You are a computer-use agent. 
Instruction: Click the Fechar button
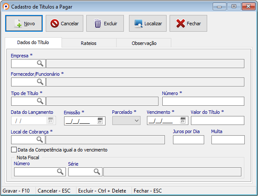coord(188,24)
